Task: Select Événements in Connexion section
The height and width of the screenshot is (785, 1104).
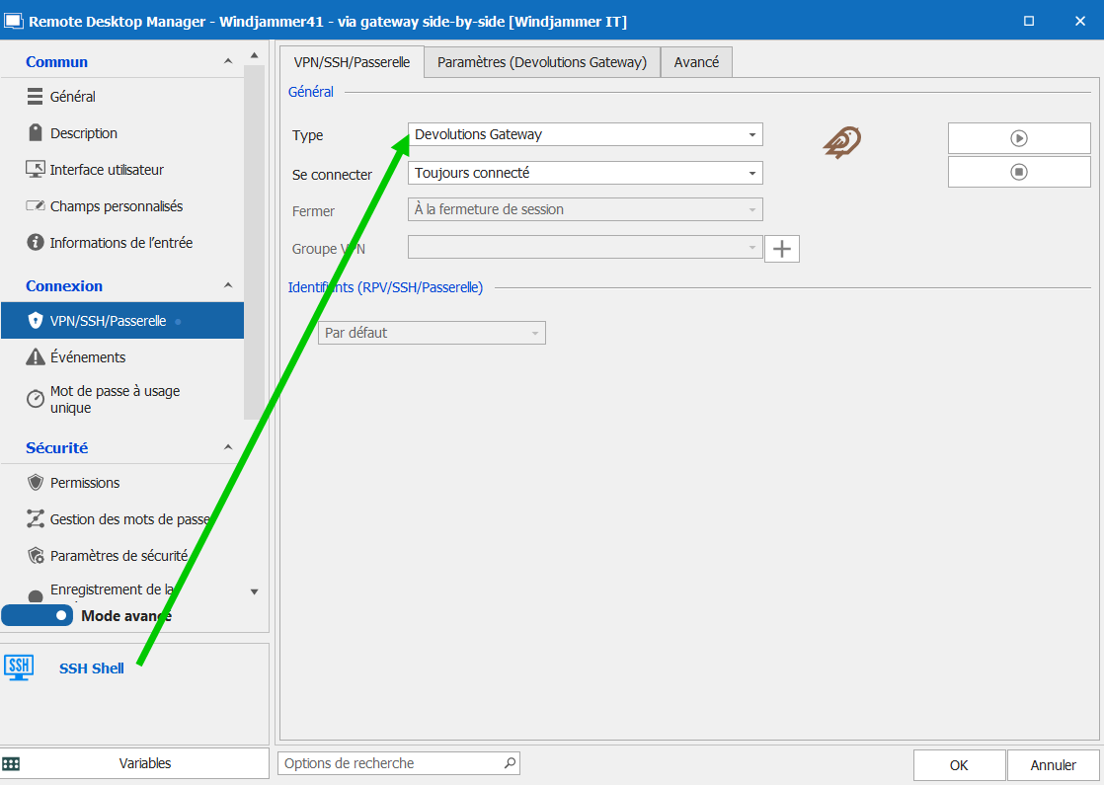Action: (88, 357)
